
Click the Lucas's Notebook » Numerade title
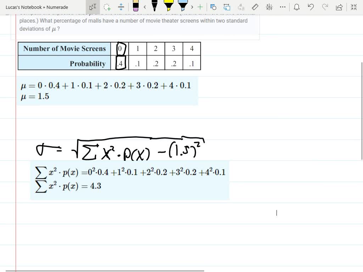click(x=37, y=7)
